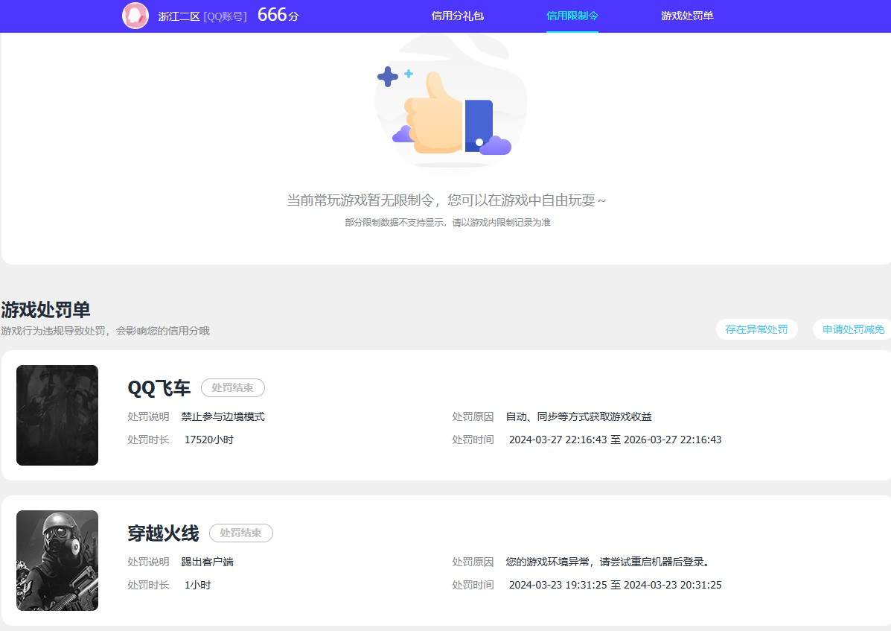
Task: Click 踢出客户端 penalty description
Action: click(x=208, y=562)
